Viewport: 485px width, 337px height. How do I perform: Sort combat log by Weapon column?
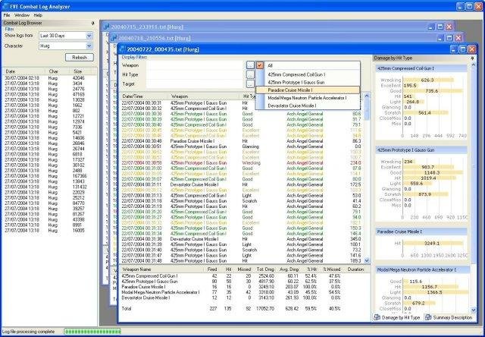pos(205,96)
